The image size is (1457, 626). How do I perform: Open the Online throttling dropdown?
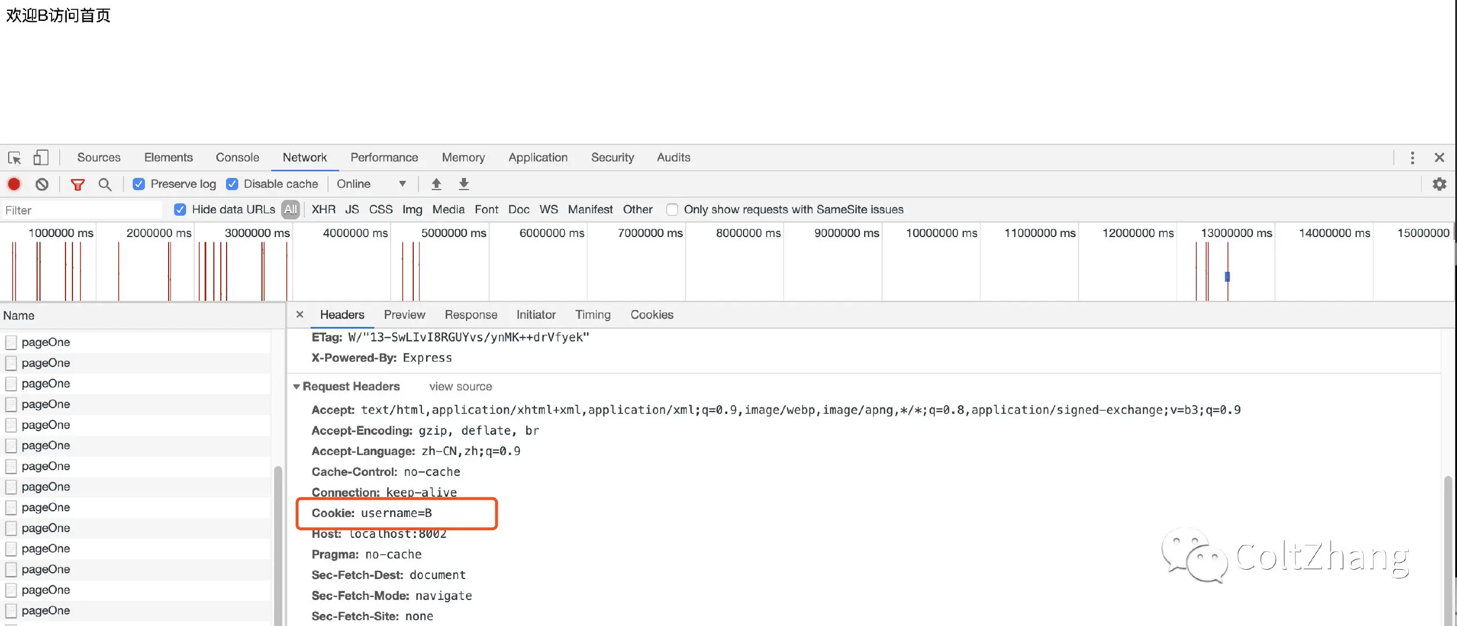click(x=371, y=184)
